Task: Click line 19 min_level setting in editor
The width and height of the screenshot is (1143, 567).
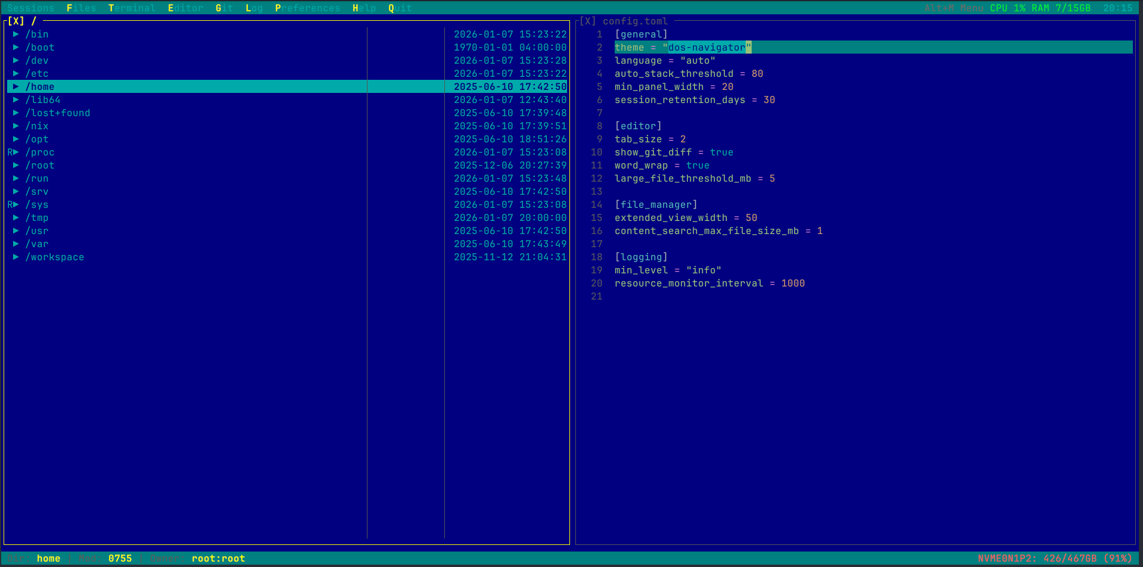Action: [668, 270]
